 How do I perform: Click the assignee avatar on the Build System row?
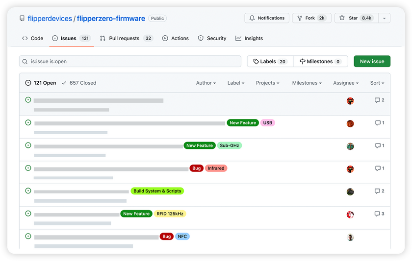(x=350, y=192)
